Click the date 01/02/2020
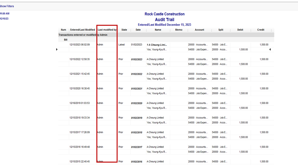 [x=136, y=103]
